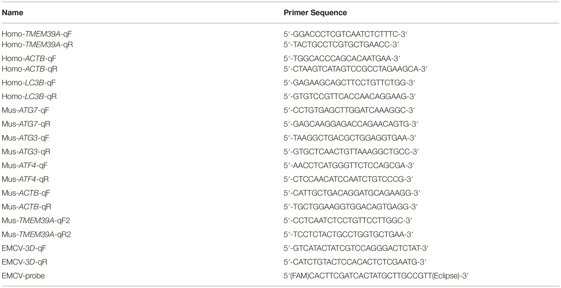Click the Primer Sequence column header
The height and width of the screenshot is (288, 561).
(315, 13)
